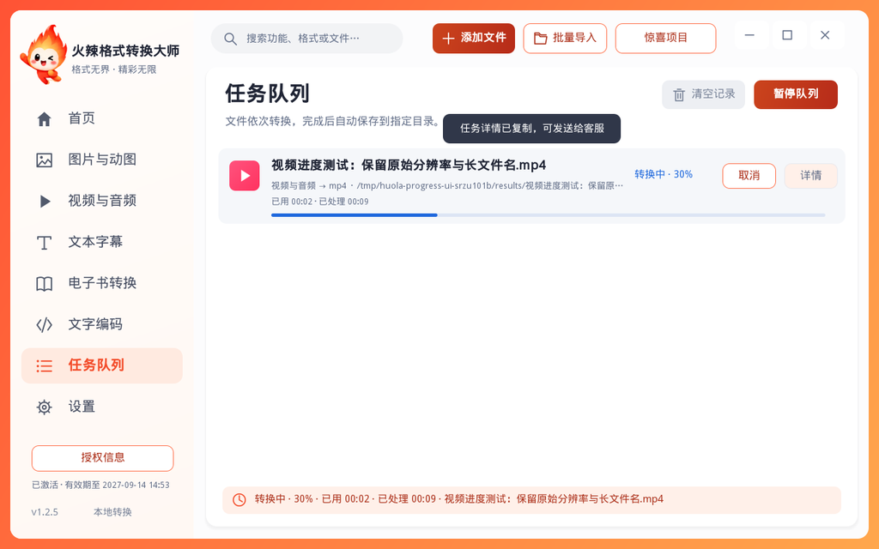Viewport: 879px width, 549px height.
Task: Click the blue conversion progress bar
Action: [549, 215]
